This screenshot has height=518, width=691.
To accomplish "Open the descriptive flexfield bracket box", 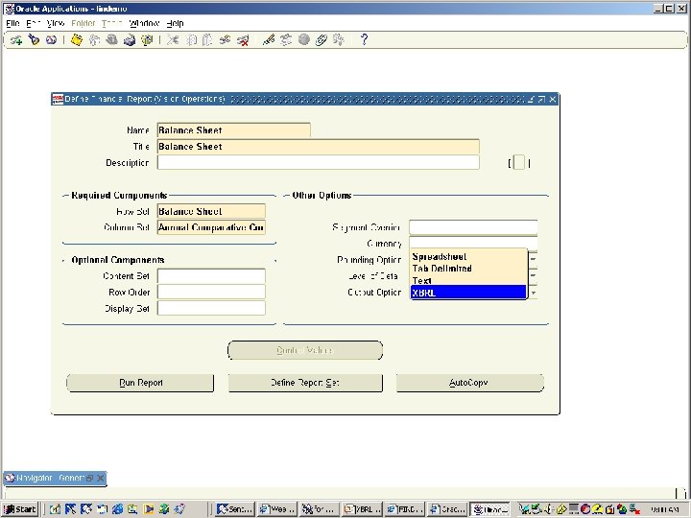I will pyautogui.click(x=519, y=162).
